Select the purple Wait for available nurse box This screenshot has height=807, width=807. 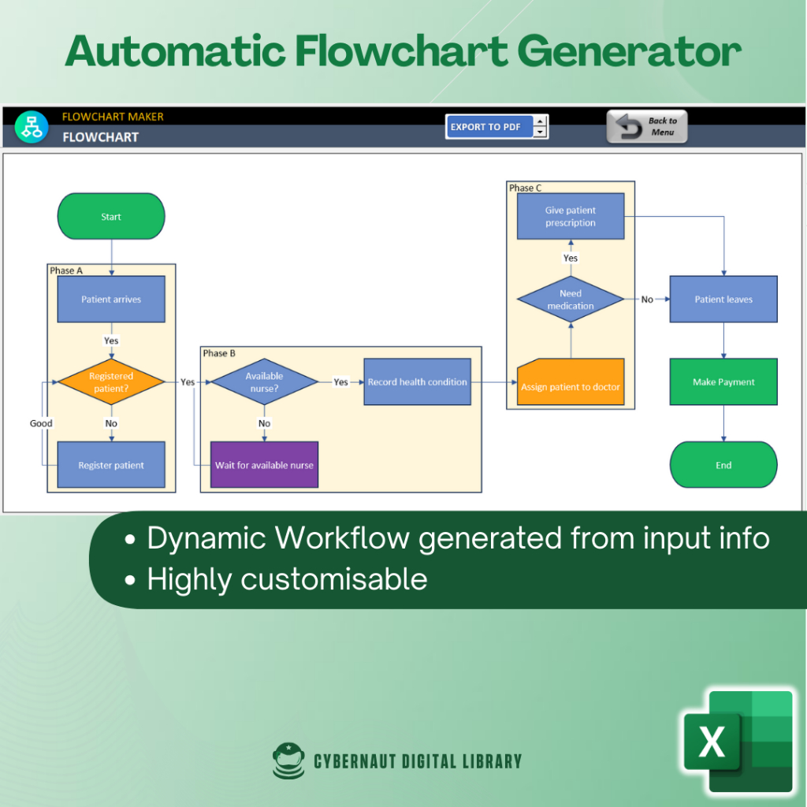coord(265,465)
